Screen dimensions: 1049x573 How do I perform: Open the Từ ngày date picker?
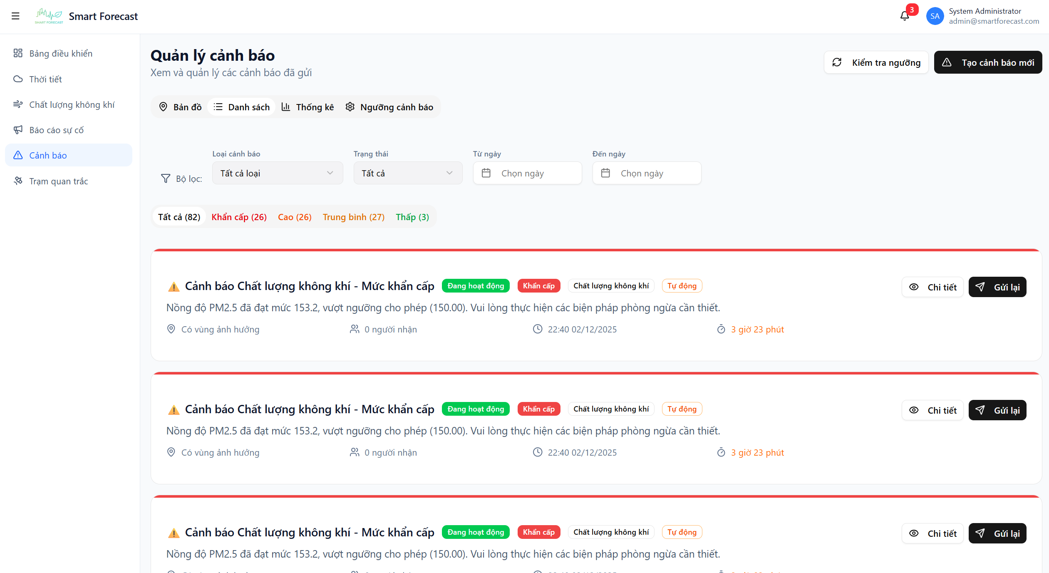tap(527, 173)
